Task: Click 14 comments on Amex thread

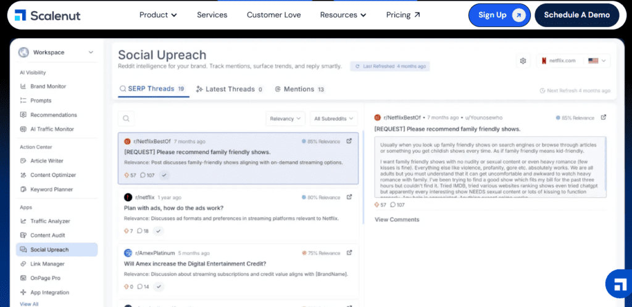Action: [x=143, y=287]
